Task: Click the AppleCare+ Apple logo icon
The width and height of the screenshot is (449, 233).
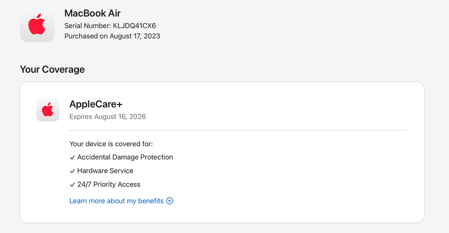Action: point(48,109)
